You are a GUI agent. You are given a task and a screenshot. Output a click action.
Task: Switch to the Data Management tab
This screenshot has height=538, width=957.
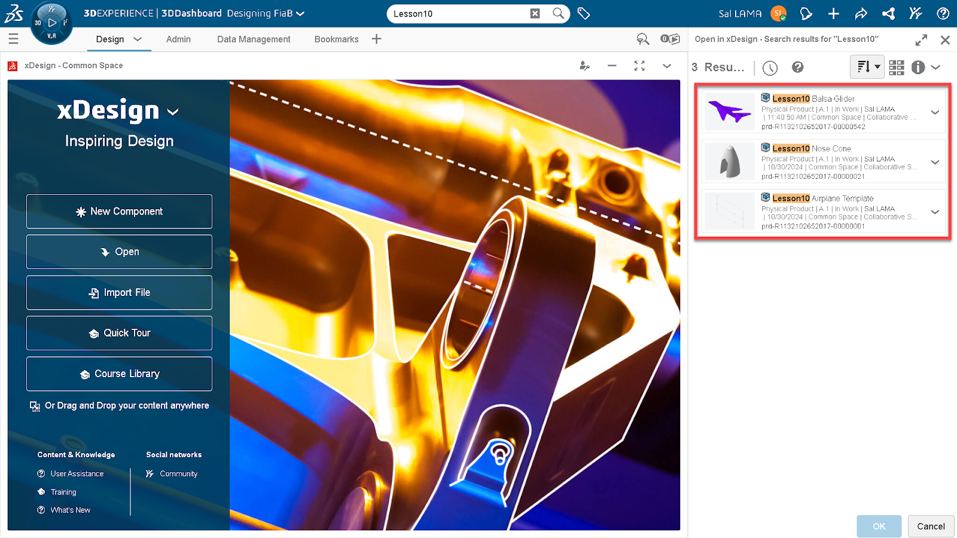pos(254,39)
